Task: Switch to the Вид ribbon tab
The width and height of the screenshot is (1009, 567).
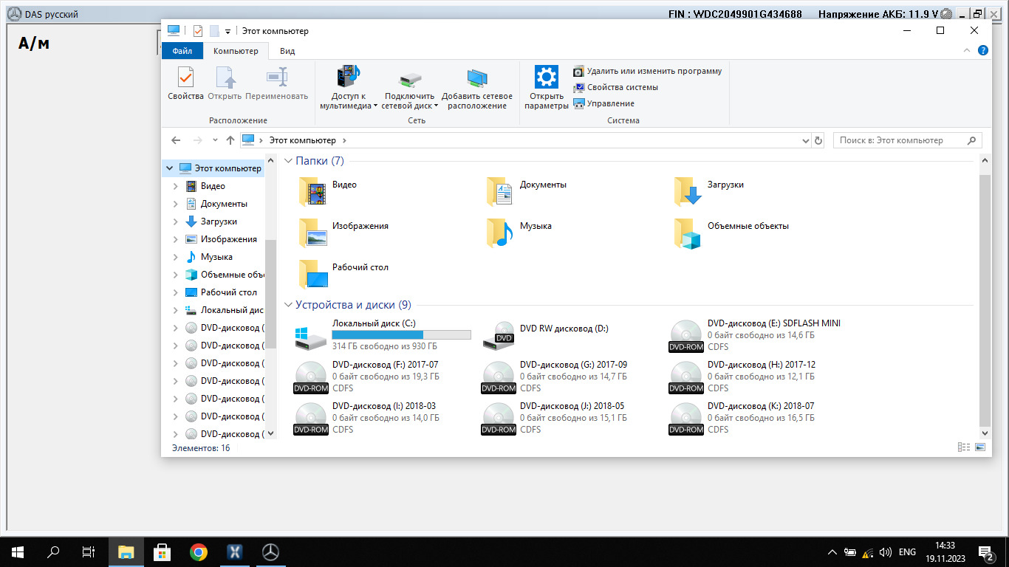Action: (x=287, y=51)
